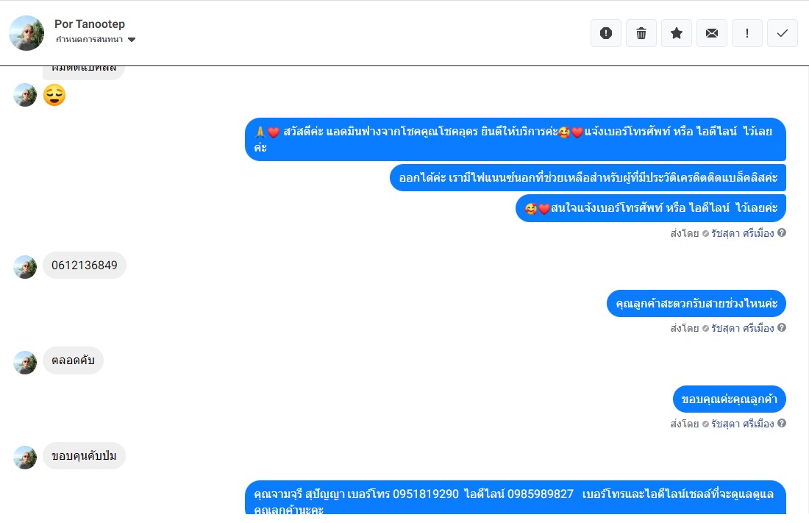The image size is (809, 523).
Task: Open Por Tanootep profile name
Action: [x=90, y=24]
